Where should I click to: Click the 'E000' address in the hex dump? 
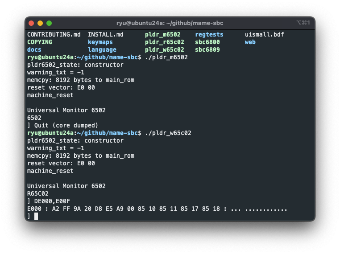pos(34,209)
